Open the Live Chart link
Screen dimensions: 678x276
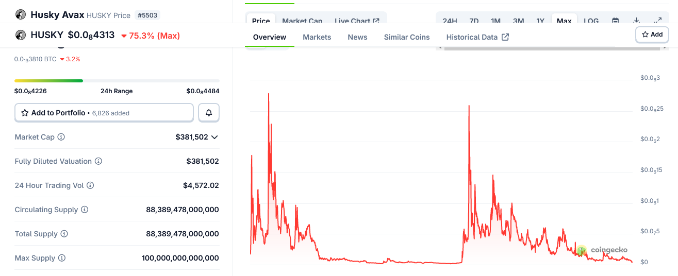point(357,21)
